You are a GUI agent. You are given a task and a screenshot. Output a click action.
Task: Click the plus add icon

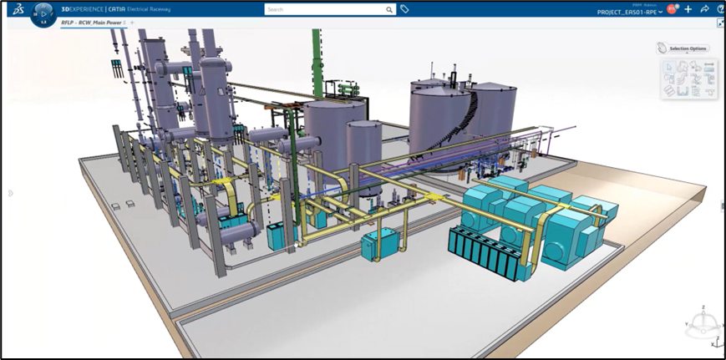point(688,9)
